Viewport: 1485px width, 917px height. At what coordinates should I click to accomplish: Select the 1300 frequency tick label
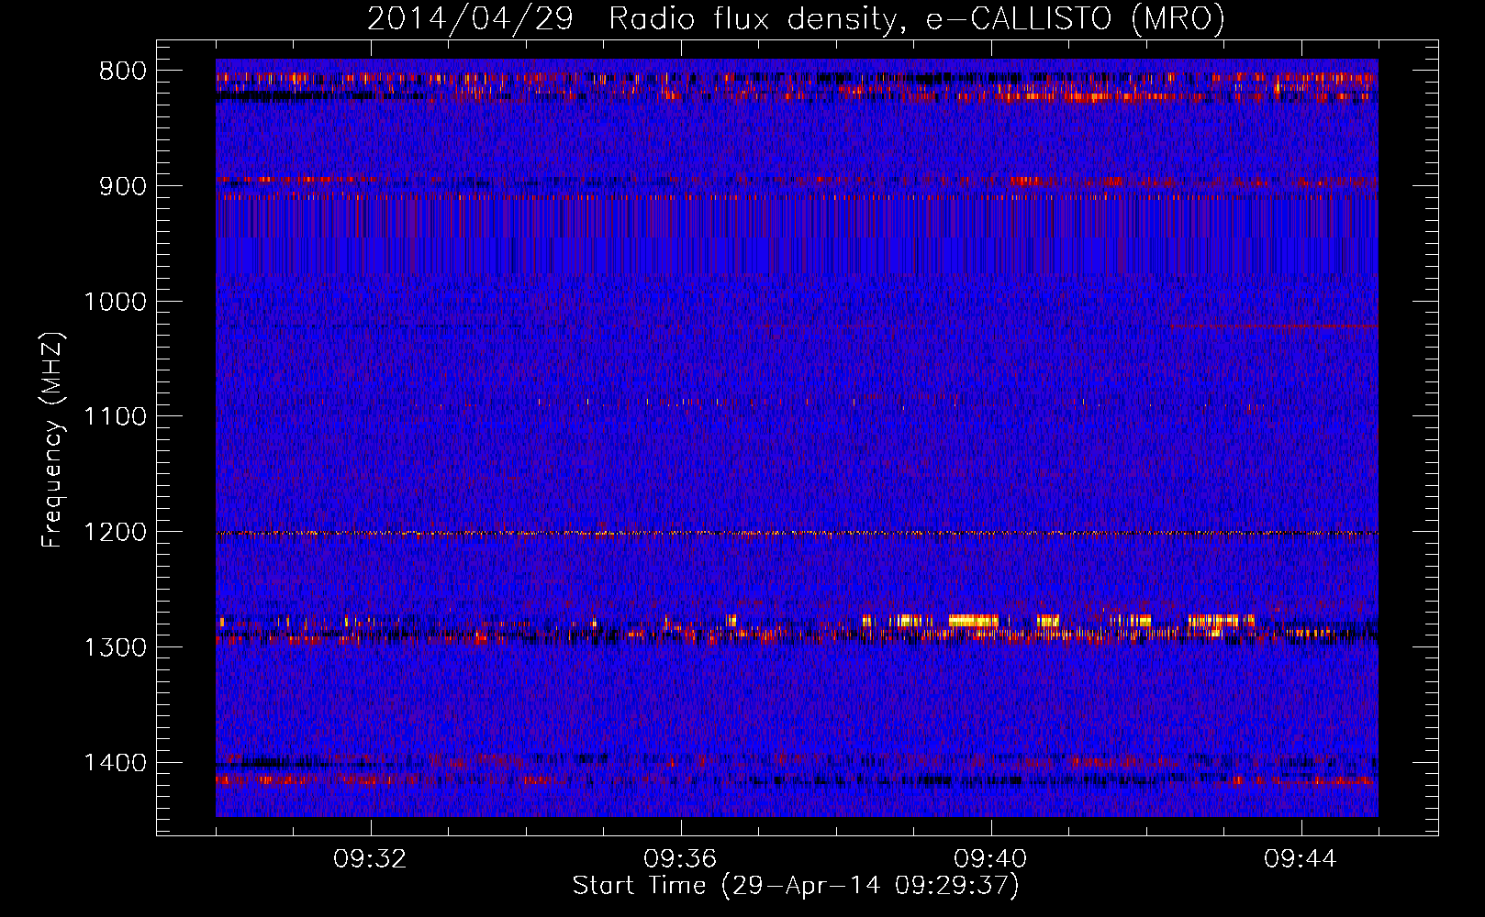(115, 648)
